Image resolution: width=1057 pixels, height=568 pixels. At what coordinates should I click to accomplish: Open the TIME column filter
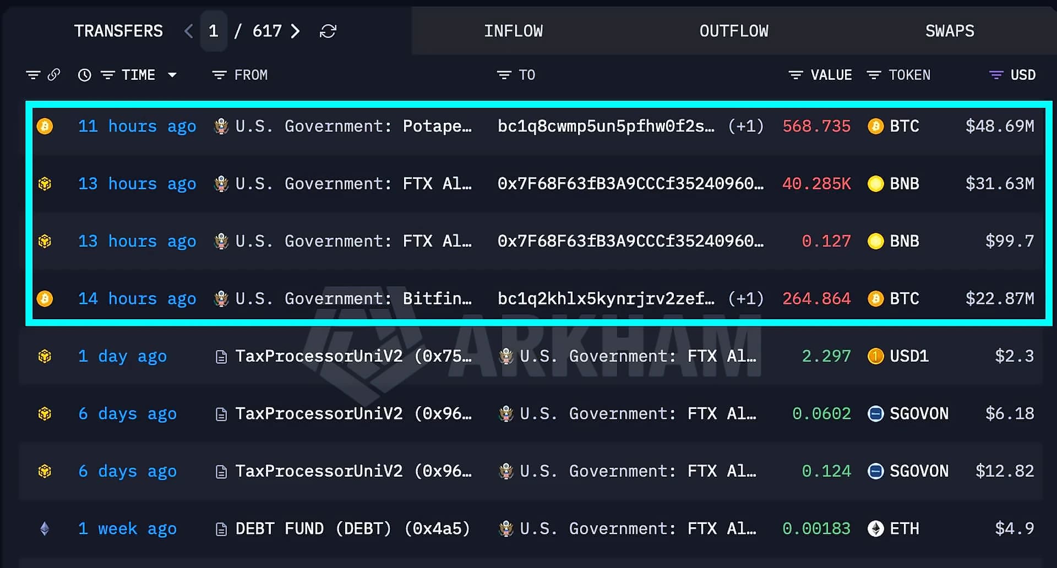pos(108,75)
